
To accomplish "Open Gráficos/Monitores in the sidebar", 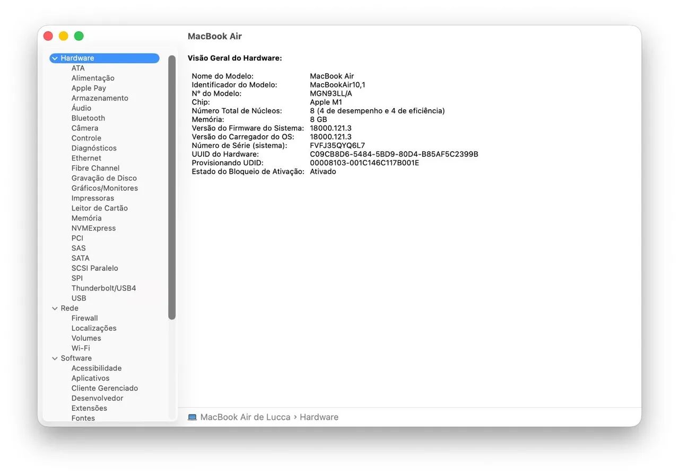I will [x=105, y=188].
